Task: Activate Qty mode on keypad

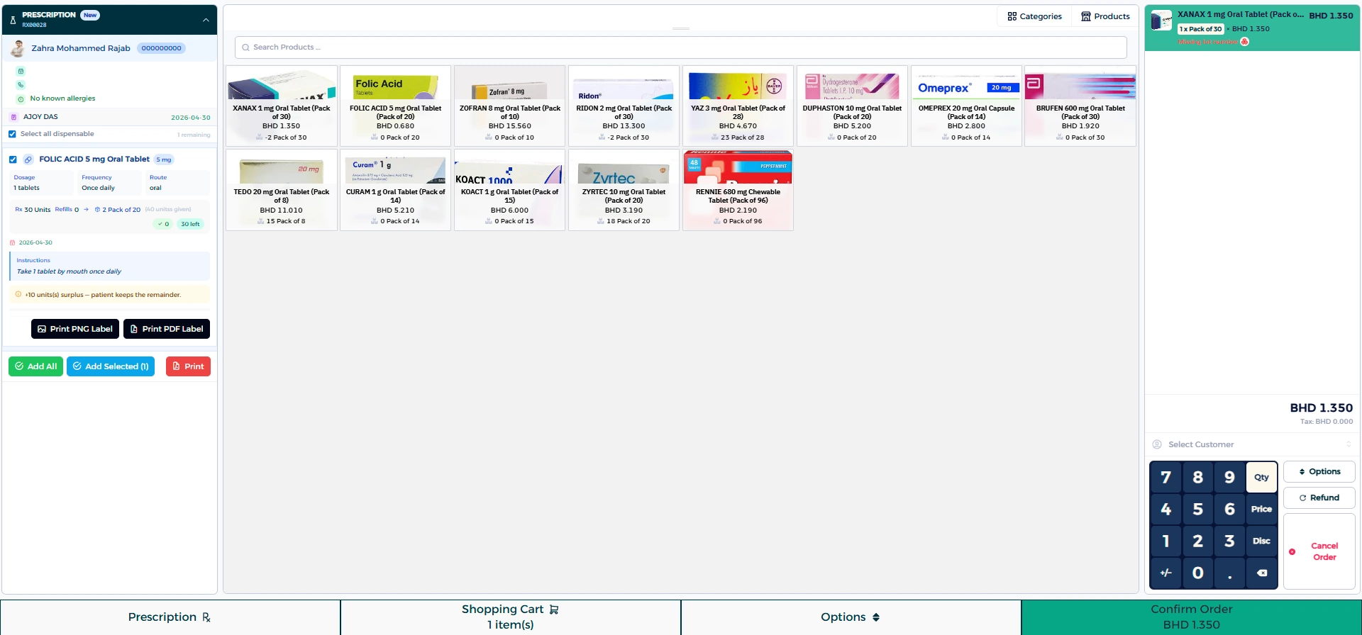Action: (1261, 478)
